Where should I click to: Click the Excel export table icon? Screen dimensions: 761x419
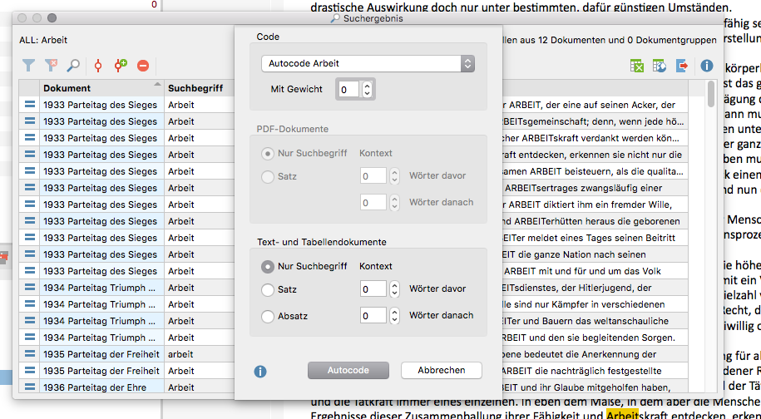click(x=637, y=66)
